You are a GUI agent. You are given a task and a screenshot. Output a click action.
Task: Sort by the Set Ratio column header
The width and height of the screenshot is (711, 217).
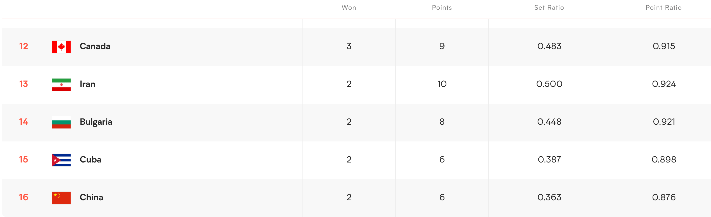coord(549,8)
